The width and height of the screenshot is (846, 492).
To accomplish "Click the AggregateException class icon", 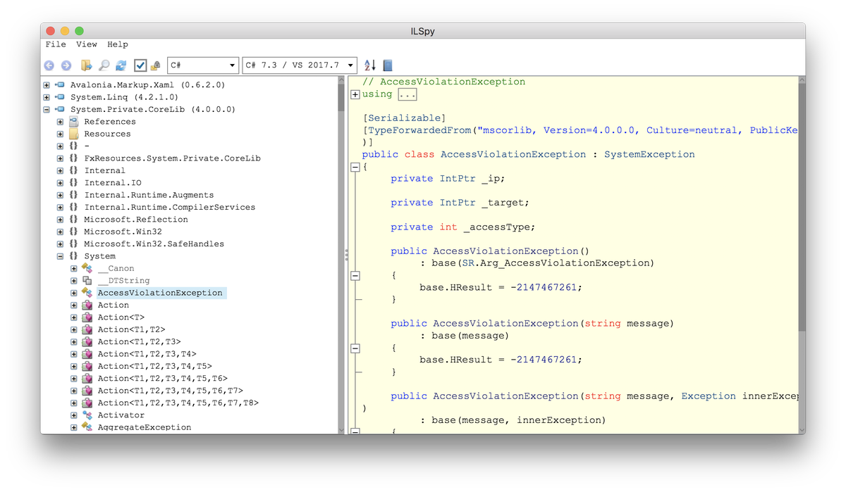I will [x=87, y=427].
